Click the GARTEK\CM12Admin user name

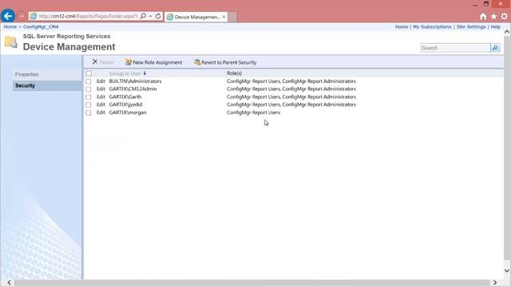133,88
